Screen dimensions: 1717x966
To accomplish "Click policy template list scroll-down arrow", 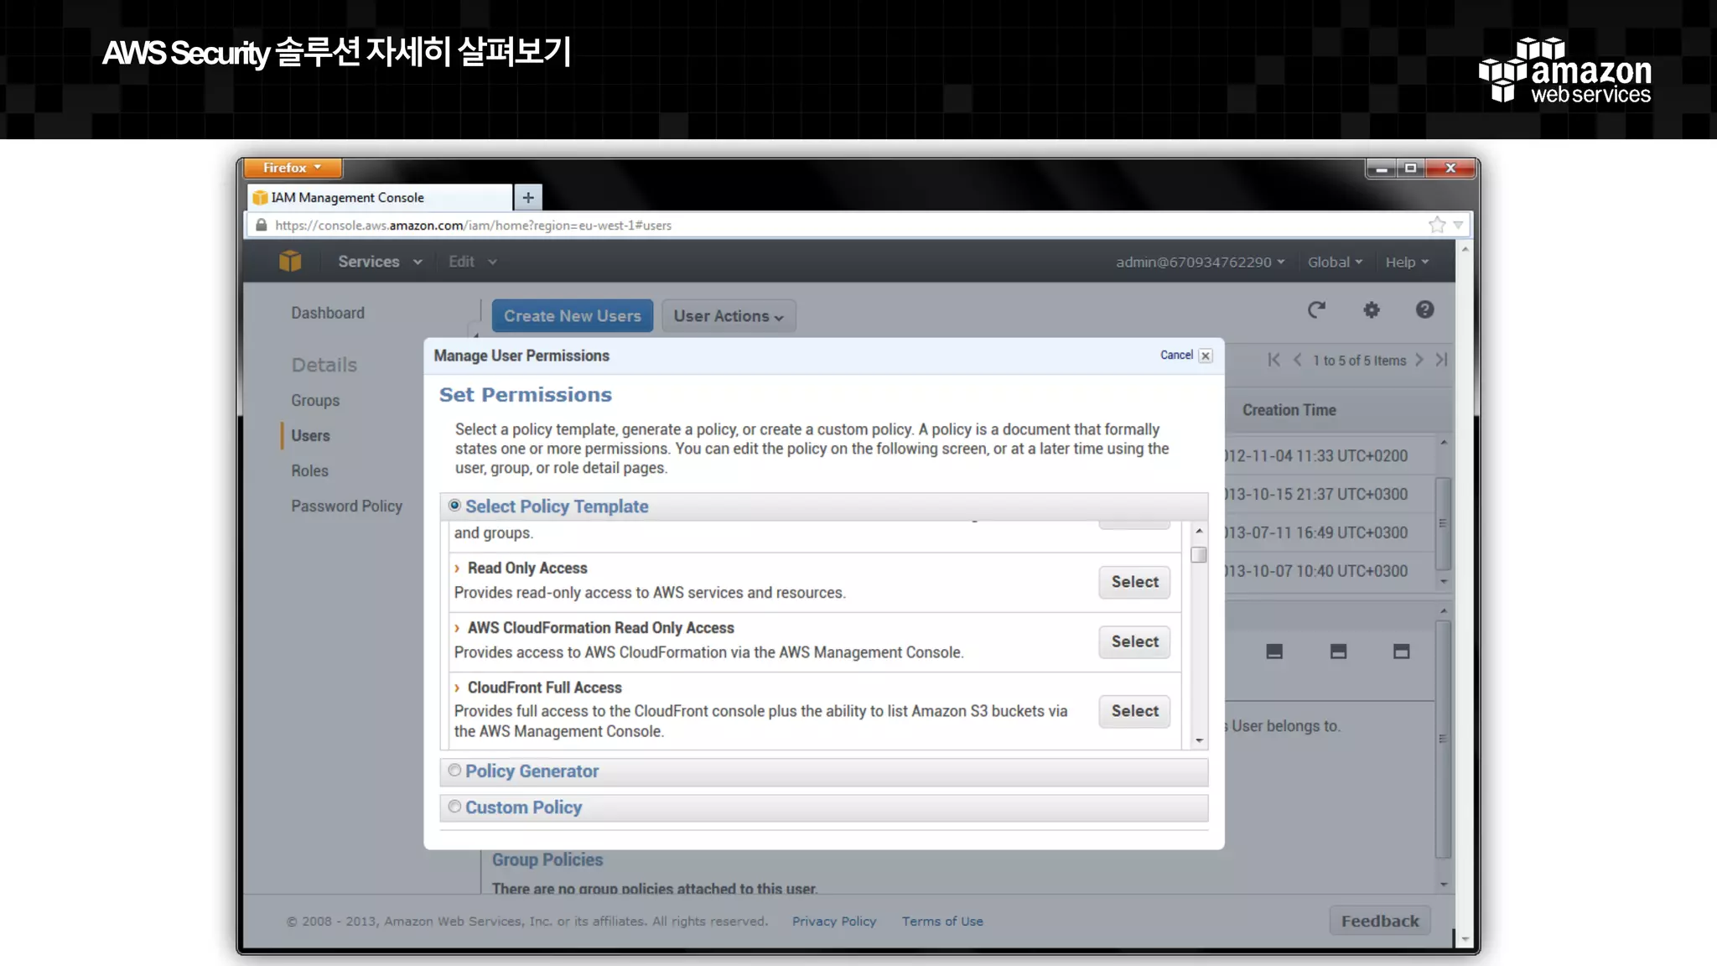I will pyautogui.click(x=1199, y=741).
